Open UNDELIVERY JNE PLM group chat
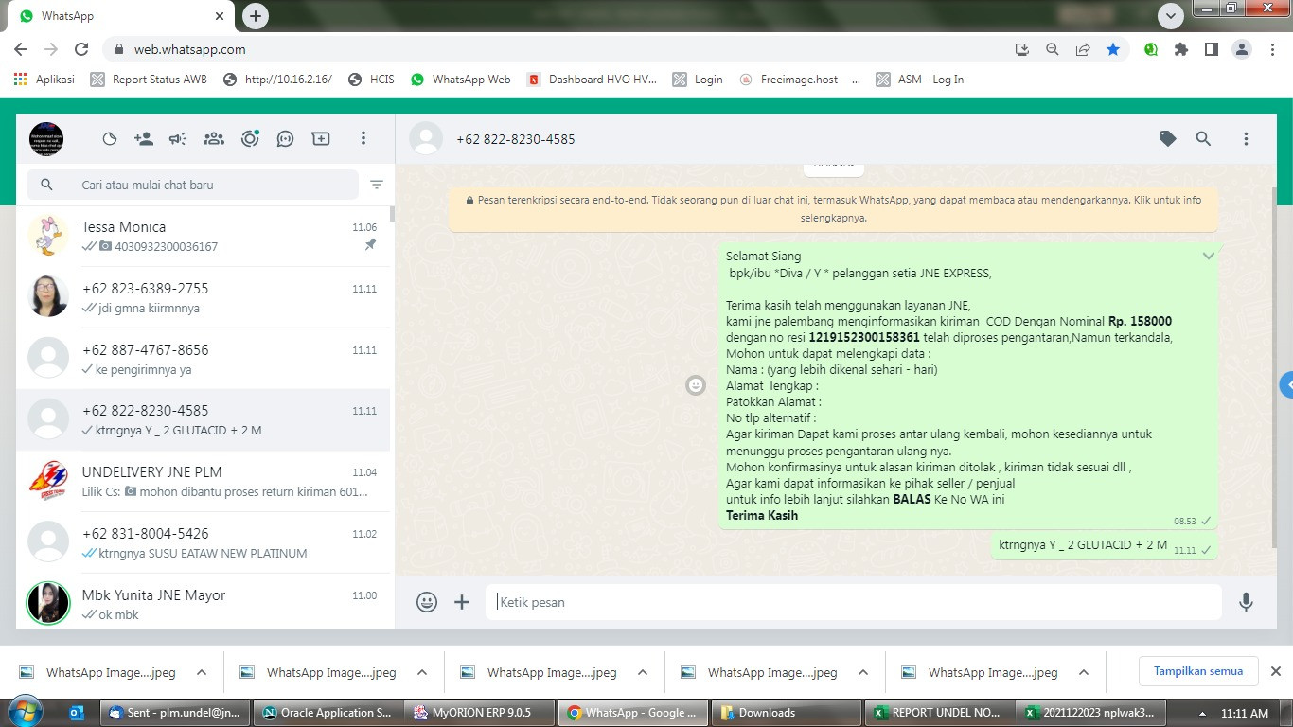Viewport: 1293px width, 727px height. pos(204,481)
